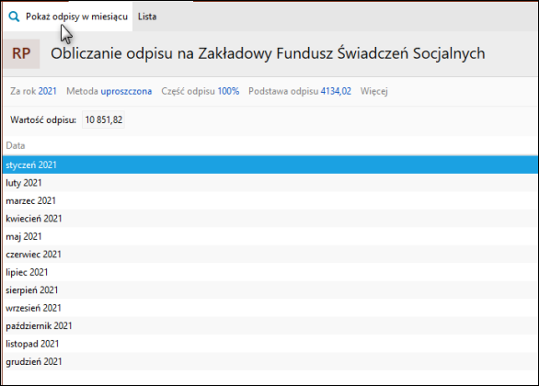Image resolution: width=539 pixels, height=386 pixels.
Task: Select the luty 2021 row
Action: [270, 183]
